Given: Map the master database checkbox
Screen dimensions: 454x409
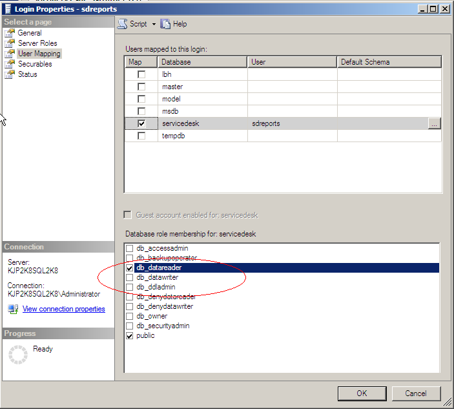Looking at the screenshot, I should coord(141,87).
